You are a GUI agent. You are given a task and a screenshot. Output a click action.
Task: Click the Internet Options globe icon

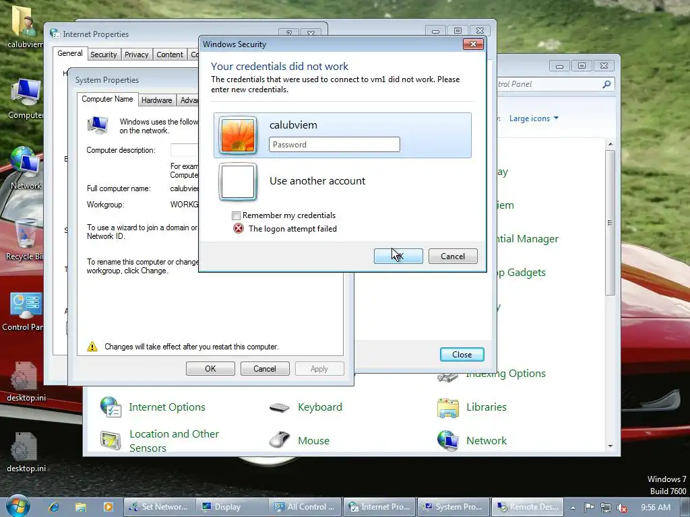[111, 407]
